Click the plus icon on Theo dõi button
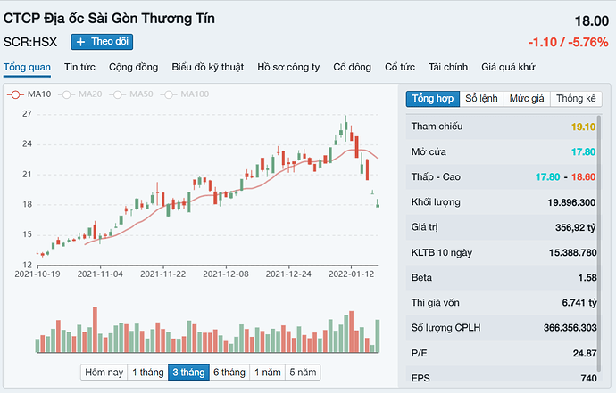This screenshot has width=616, height=393. [81, 42]
